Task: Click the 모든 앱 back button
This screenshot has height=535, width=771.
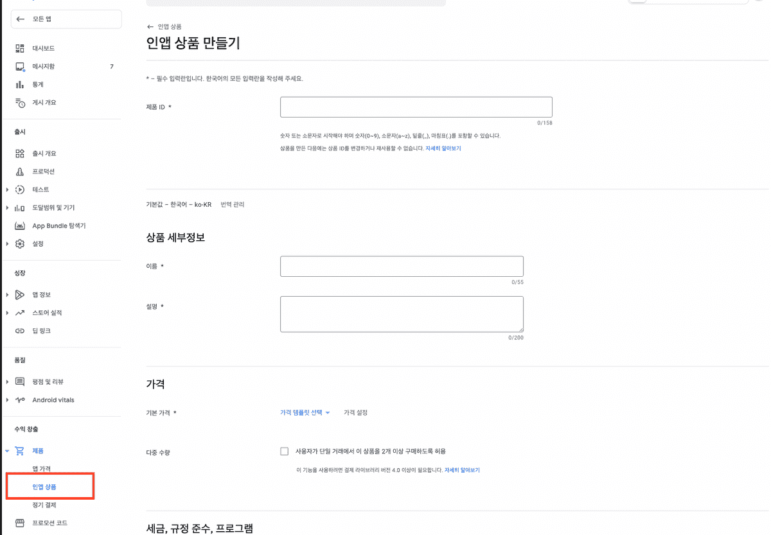Action: click(x=66, y=19)
